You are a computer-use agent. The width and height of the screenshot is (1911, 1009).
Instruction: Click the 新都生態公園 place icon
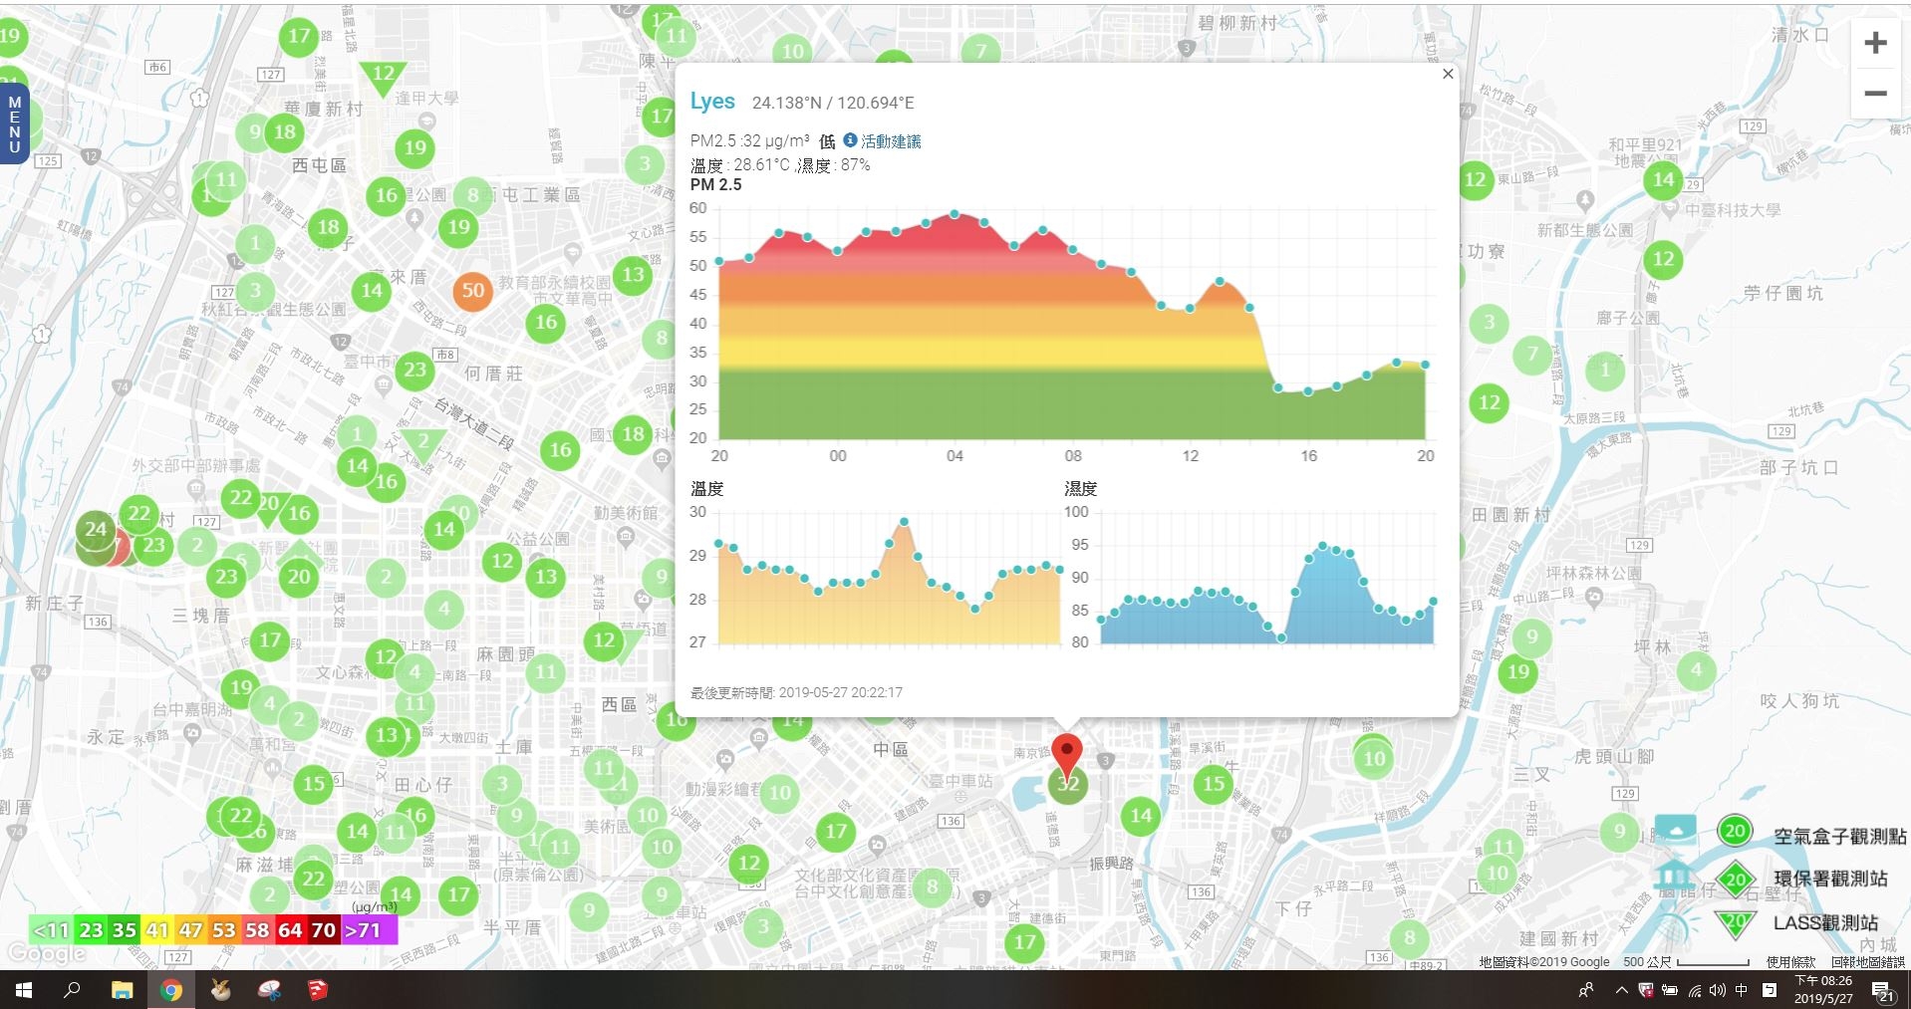[x=1586, y=200]
